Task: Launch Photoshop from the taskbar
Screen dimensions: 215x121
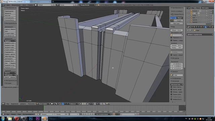Action: tap(31, 119)
